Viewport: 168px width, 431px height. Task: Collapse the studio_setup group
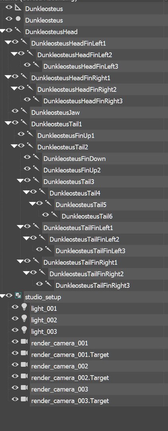tap(2, 296)
